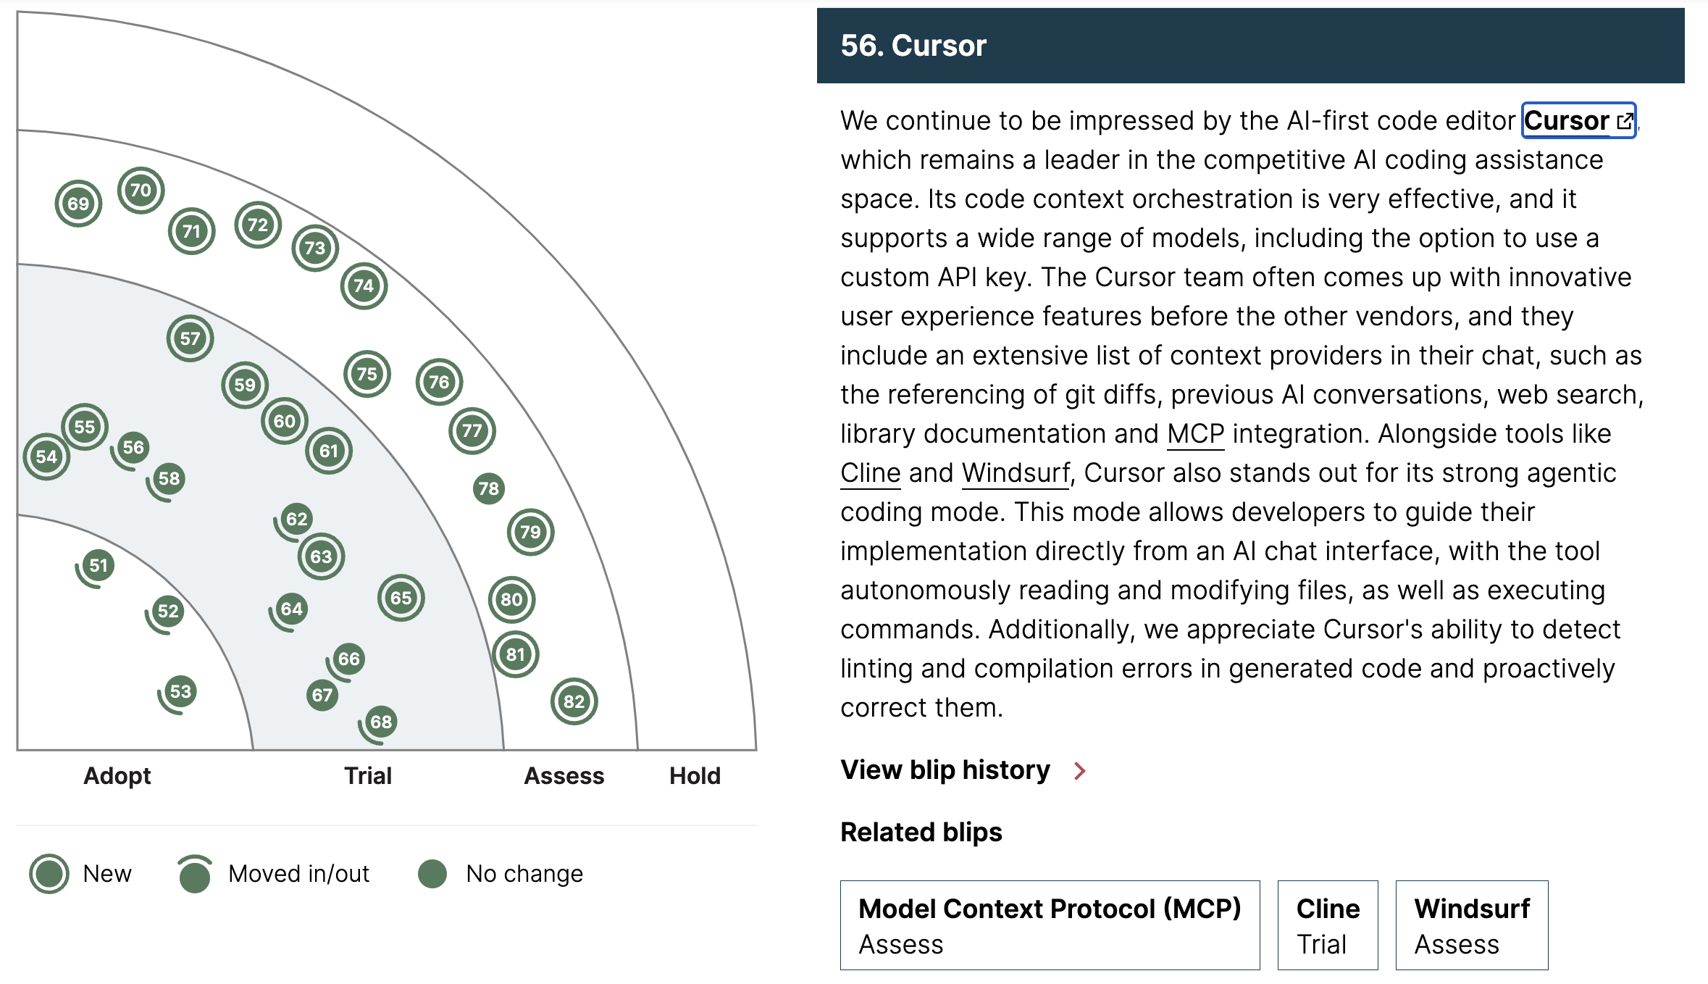Open the Cline Trial related blip
1708x984 pixels.
point(1327,925)
